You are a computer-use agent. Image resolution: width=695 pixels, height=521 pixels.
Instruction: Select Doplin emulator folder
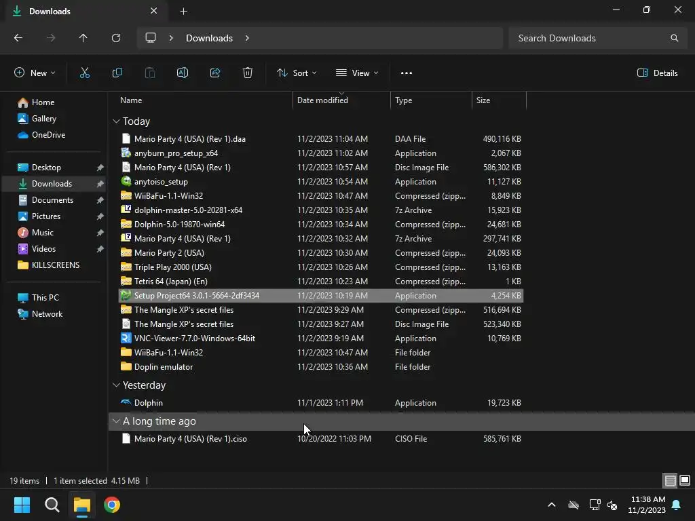pyautogui.click(x=321, y=367)
